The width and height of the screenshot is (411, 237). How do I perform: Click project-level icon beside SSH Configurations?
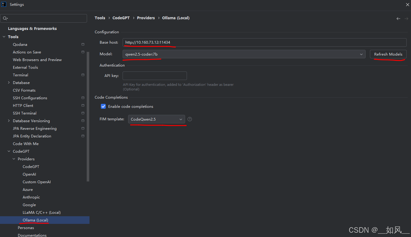pos(83,98)
